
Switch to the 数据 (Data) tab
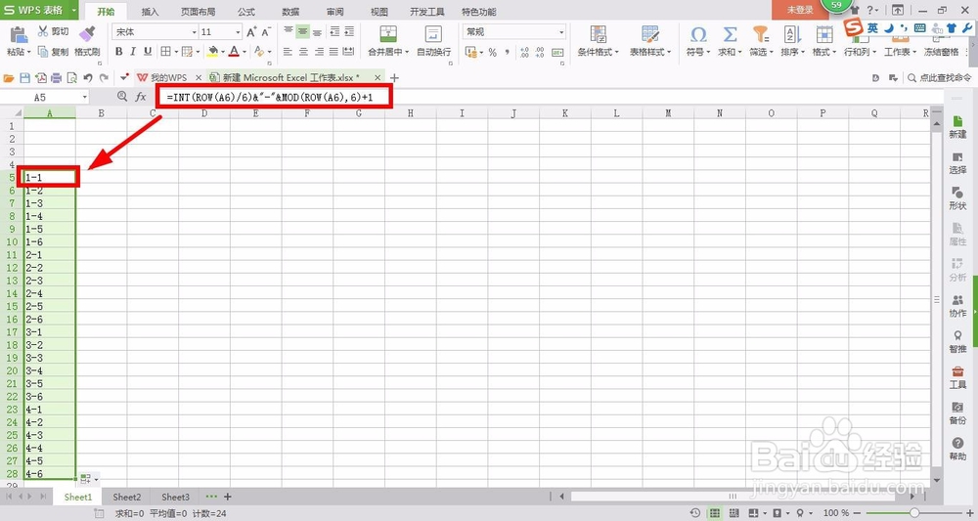click(x=290, y=11)
